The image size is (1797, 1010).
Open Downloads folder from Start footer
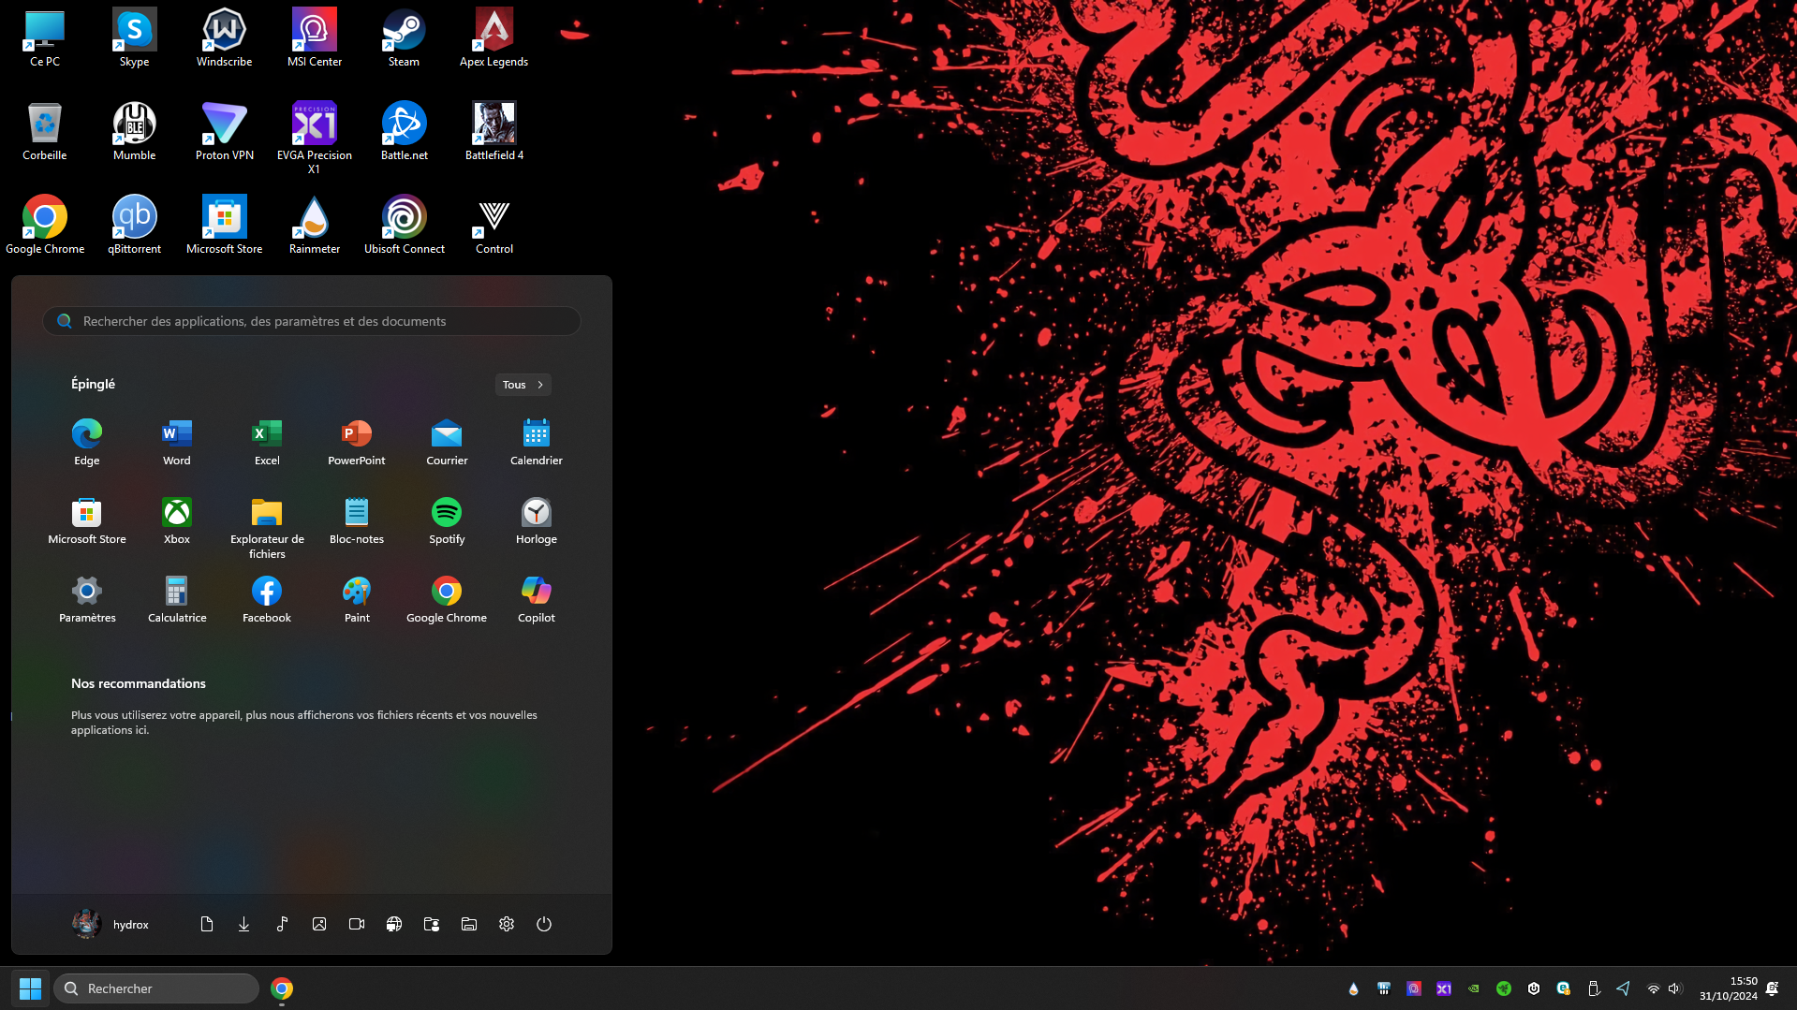coord(244,924)
